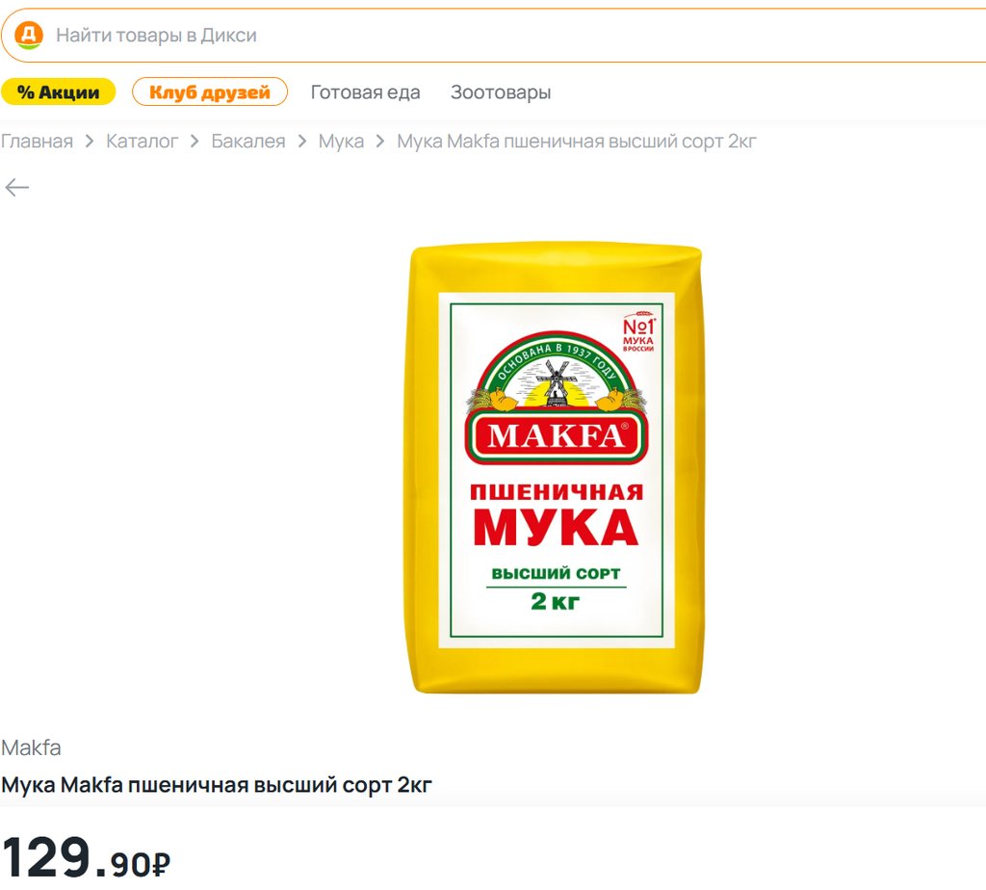
Task: Click the chevron after Бакалея breadcrumb
Action: 301,142
